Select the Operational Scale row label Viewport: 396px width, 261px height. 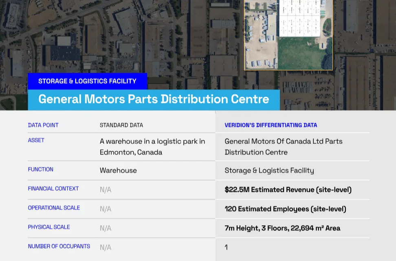(x=54, y=208)
